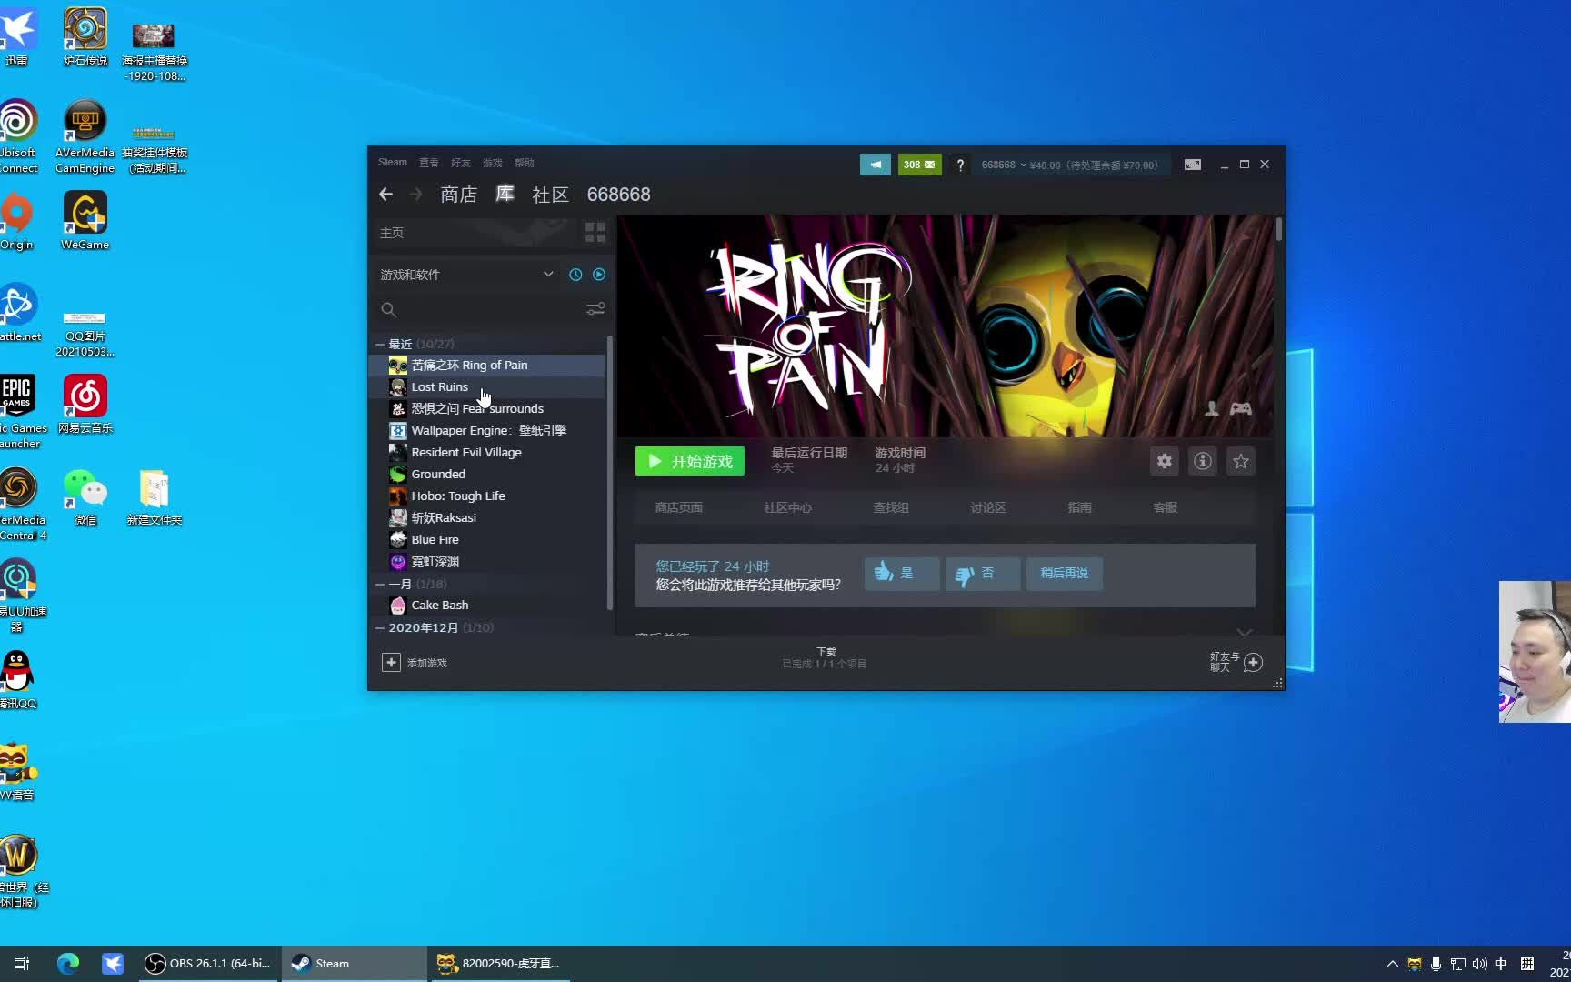This screenshot has width=1571, height=982.
Task: Select Cake Bash in the library list
Action: pyautogui.click(x=486, y=606)
